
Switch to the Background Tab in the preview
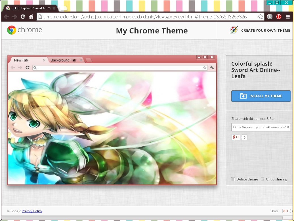pos(64,60)
